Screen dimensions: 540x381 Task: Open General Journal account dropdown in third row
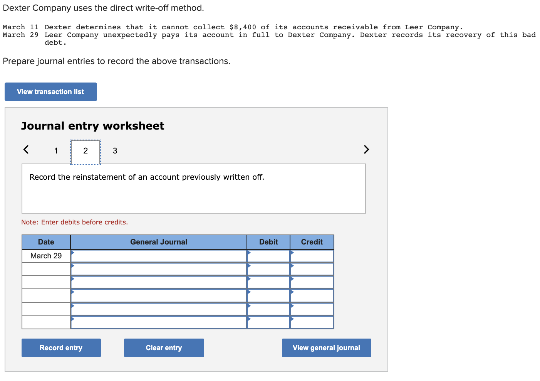159,282
